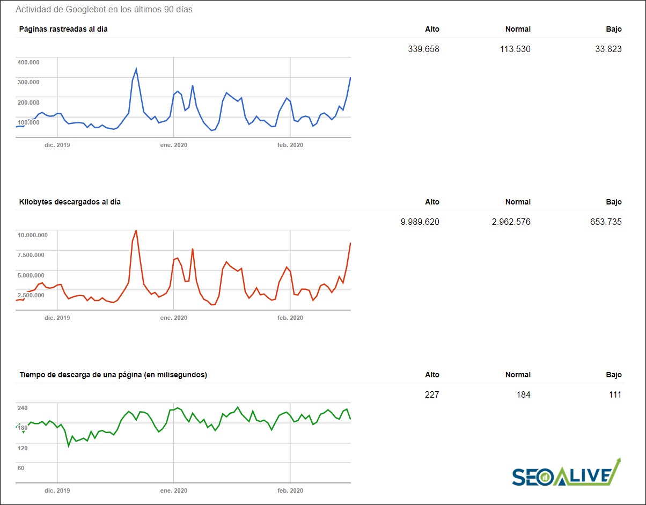Click the 400.000 axis label on the blue chart
The image size is (646, 505).
point(29,62)
